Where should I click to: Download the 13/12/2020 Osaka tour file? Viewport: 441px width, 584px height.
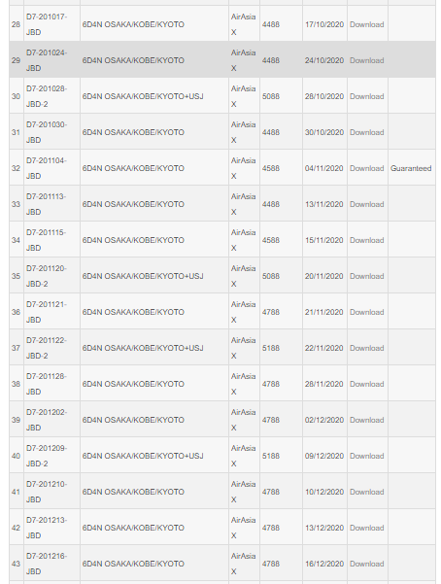(x=366, y=528)
